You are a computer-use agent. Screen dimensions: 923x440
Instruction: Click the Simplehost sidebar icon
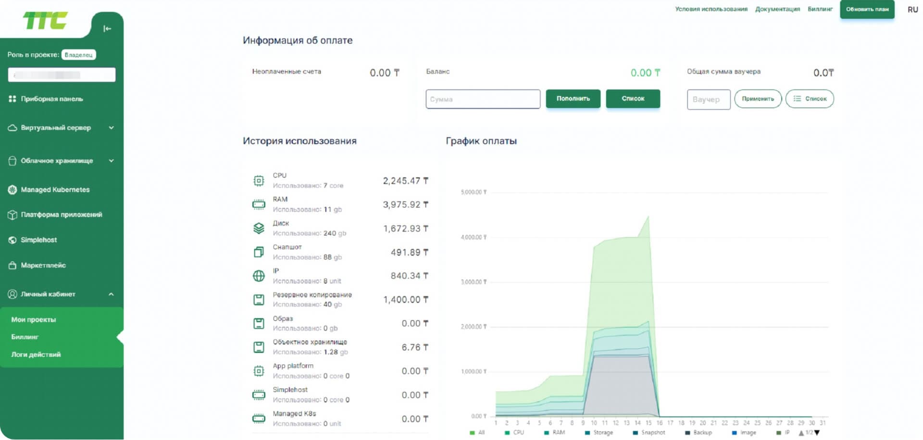click(x=12, y=240)
